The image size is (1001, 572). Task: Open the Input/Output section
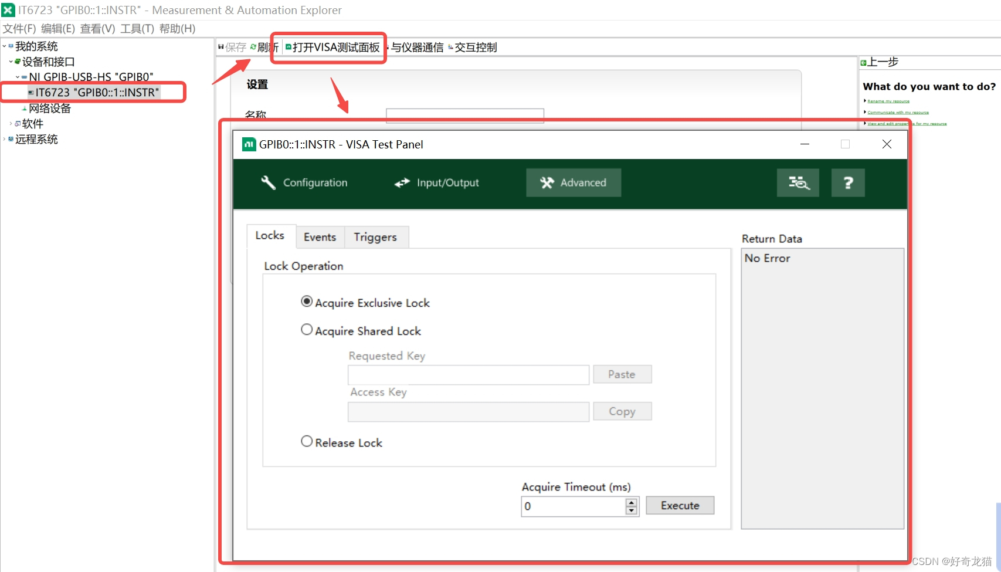[x=437, y=182]
